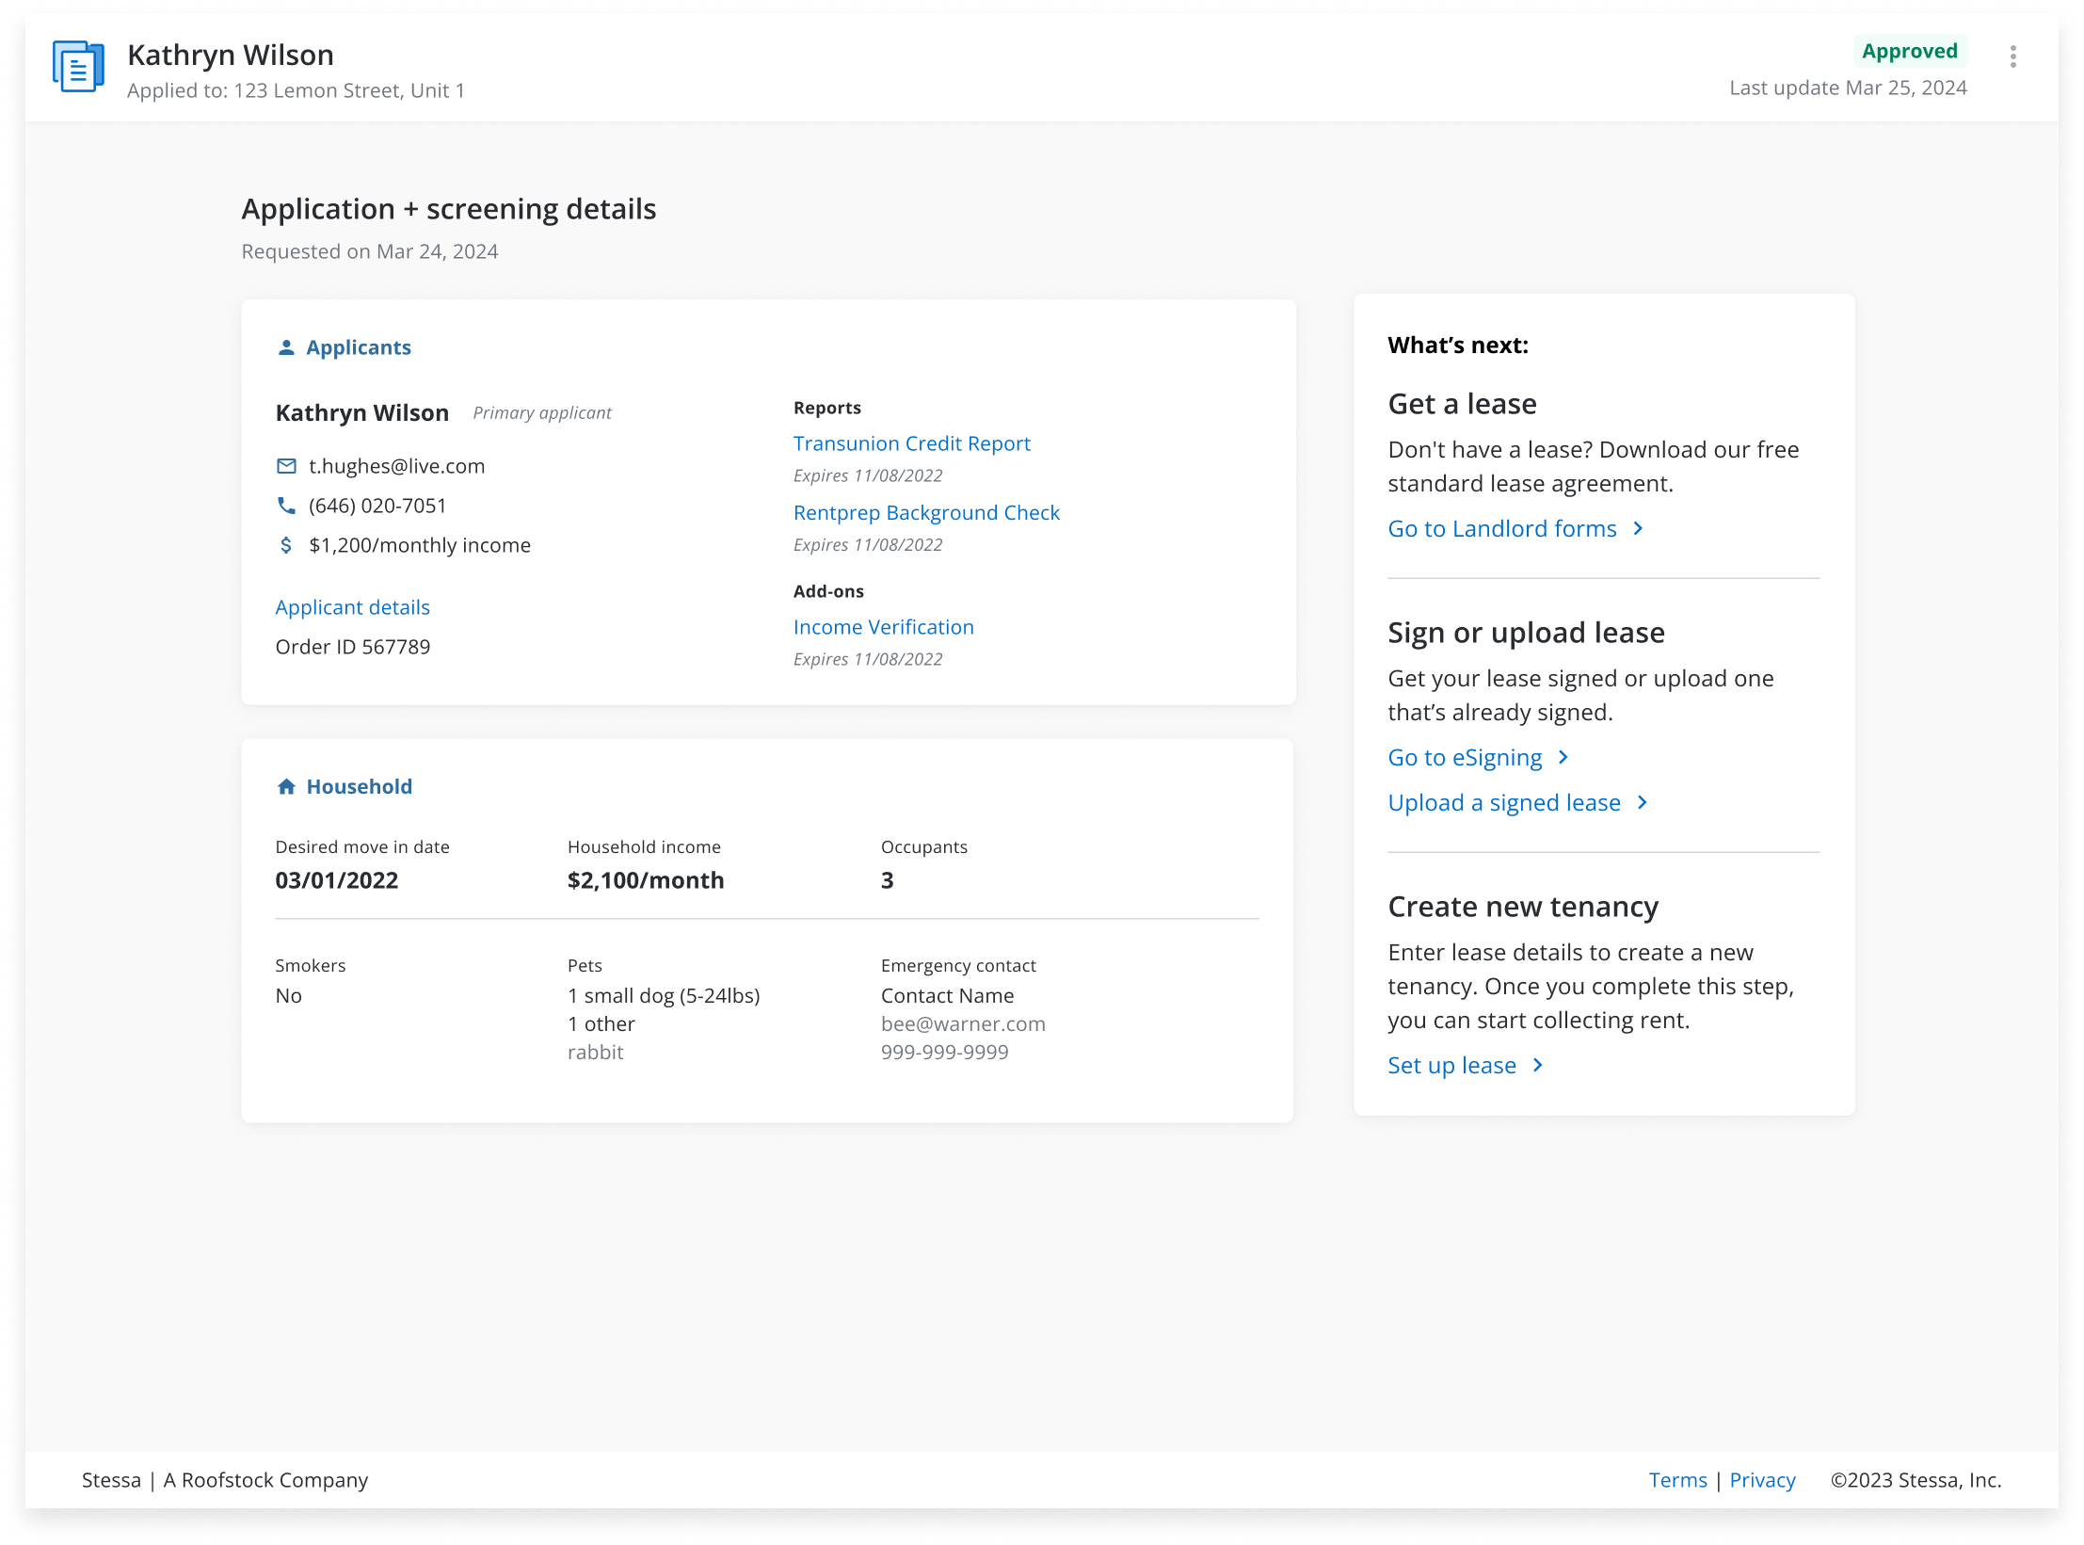View the Income Verification add-on
Viewport: 2084px width, 1545px height.
883,627
